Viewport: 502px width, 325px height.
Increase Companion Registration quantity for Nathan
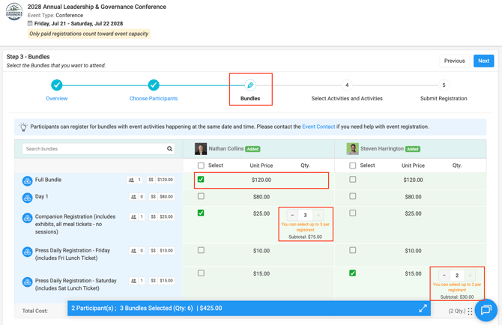(x=318, y=215)
